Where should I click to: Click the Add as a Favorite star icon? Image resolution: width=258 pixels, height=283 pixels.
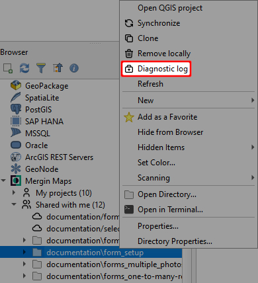pyautogui.click(x=129, y=117)
